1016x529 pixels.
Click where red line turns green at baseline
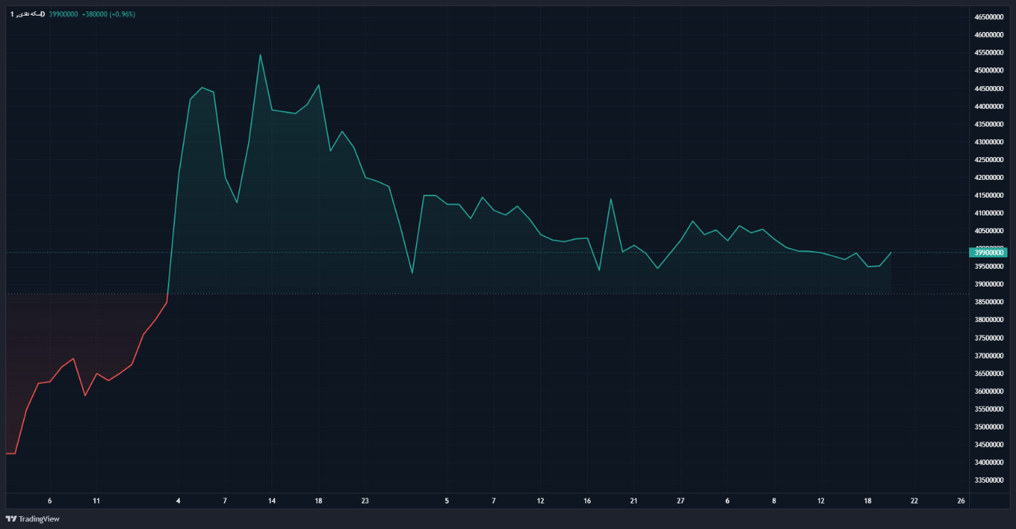tap(168, 294)
